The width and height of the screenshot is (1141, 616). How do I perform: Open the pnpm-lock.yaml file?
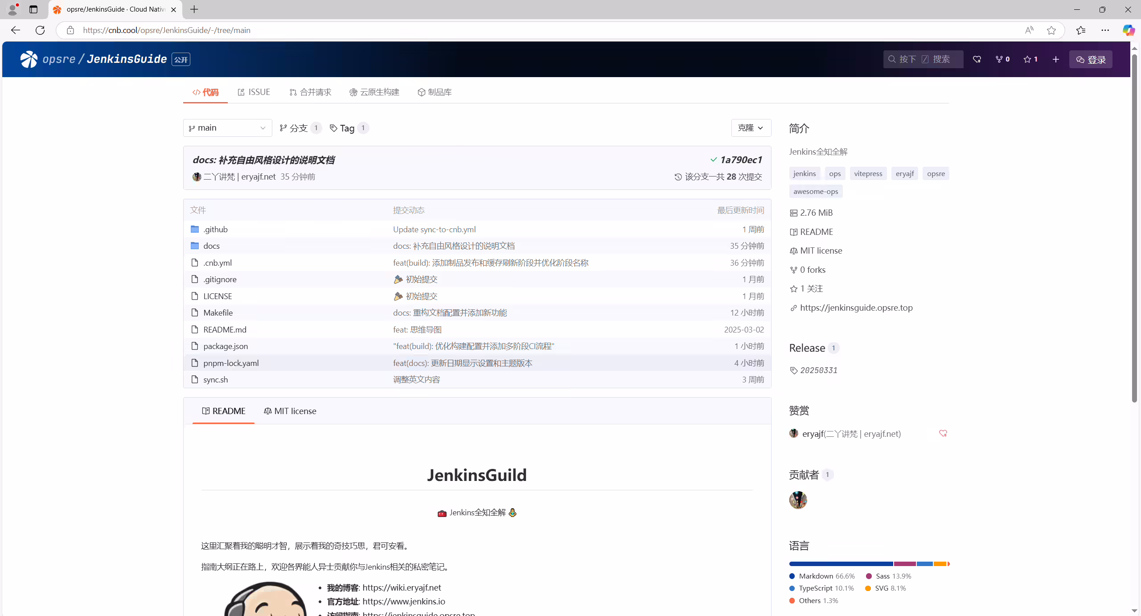tap(231, 363)
